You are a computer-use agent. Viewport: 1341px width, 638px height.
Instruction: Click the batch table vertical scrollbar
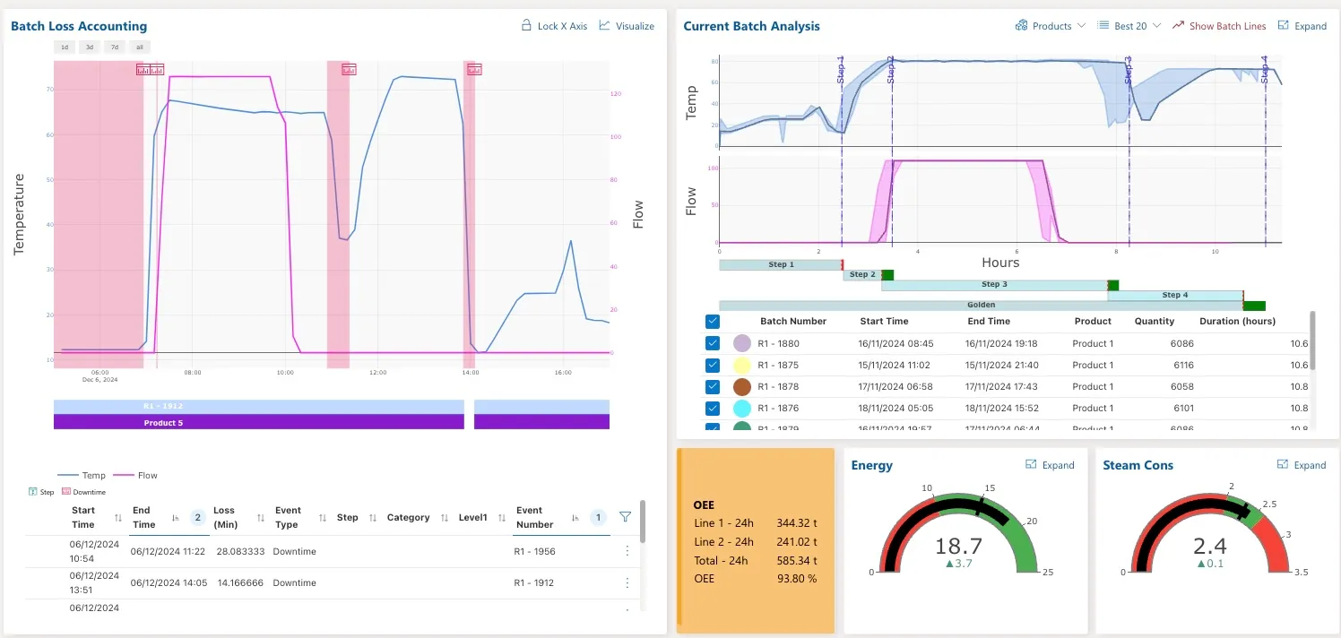(x=1313, y=341)
